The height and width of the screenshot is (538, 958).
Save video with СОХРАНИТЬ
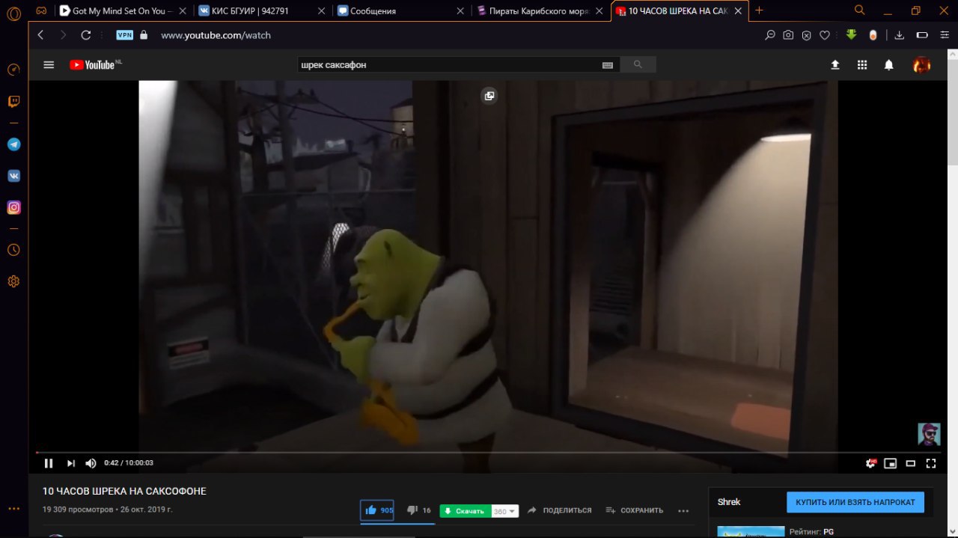tap(634, 510)
